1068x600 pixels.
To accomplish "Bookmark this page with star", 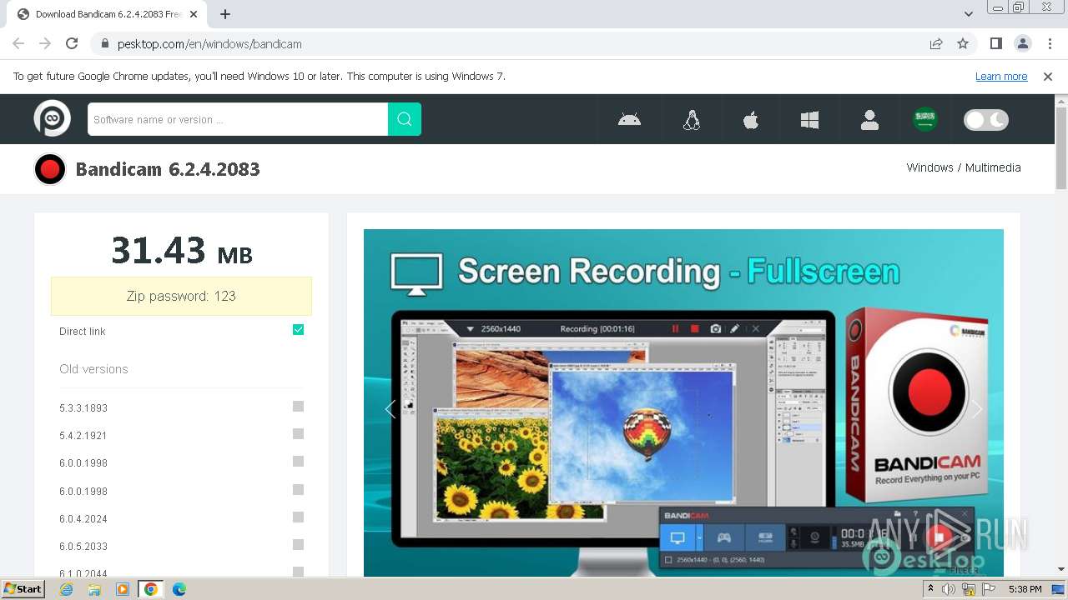I will click(x=963, y=43).
